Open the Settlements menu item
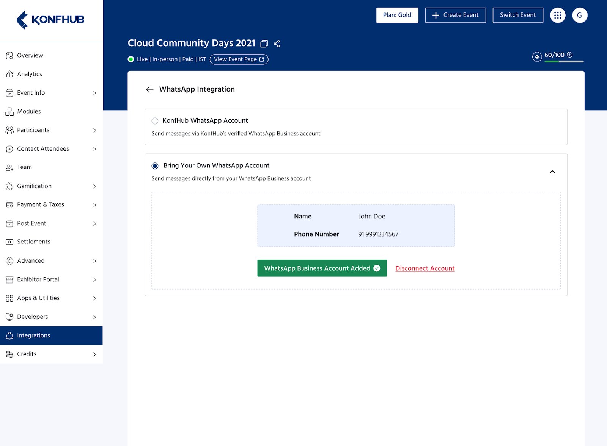The height and width of the screenshot is (446, 607). tap(51, 242)
